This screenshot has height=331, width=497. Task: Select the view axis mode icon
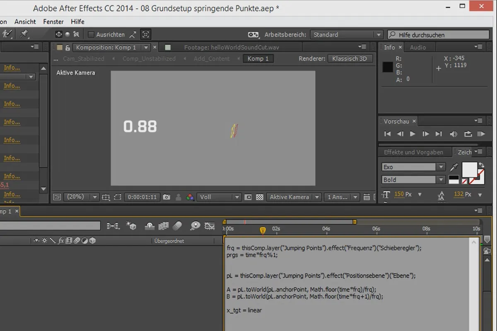pos(76,34)
